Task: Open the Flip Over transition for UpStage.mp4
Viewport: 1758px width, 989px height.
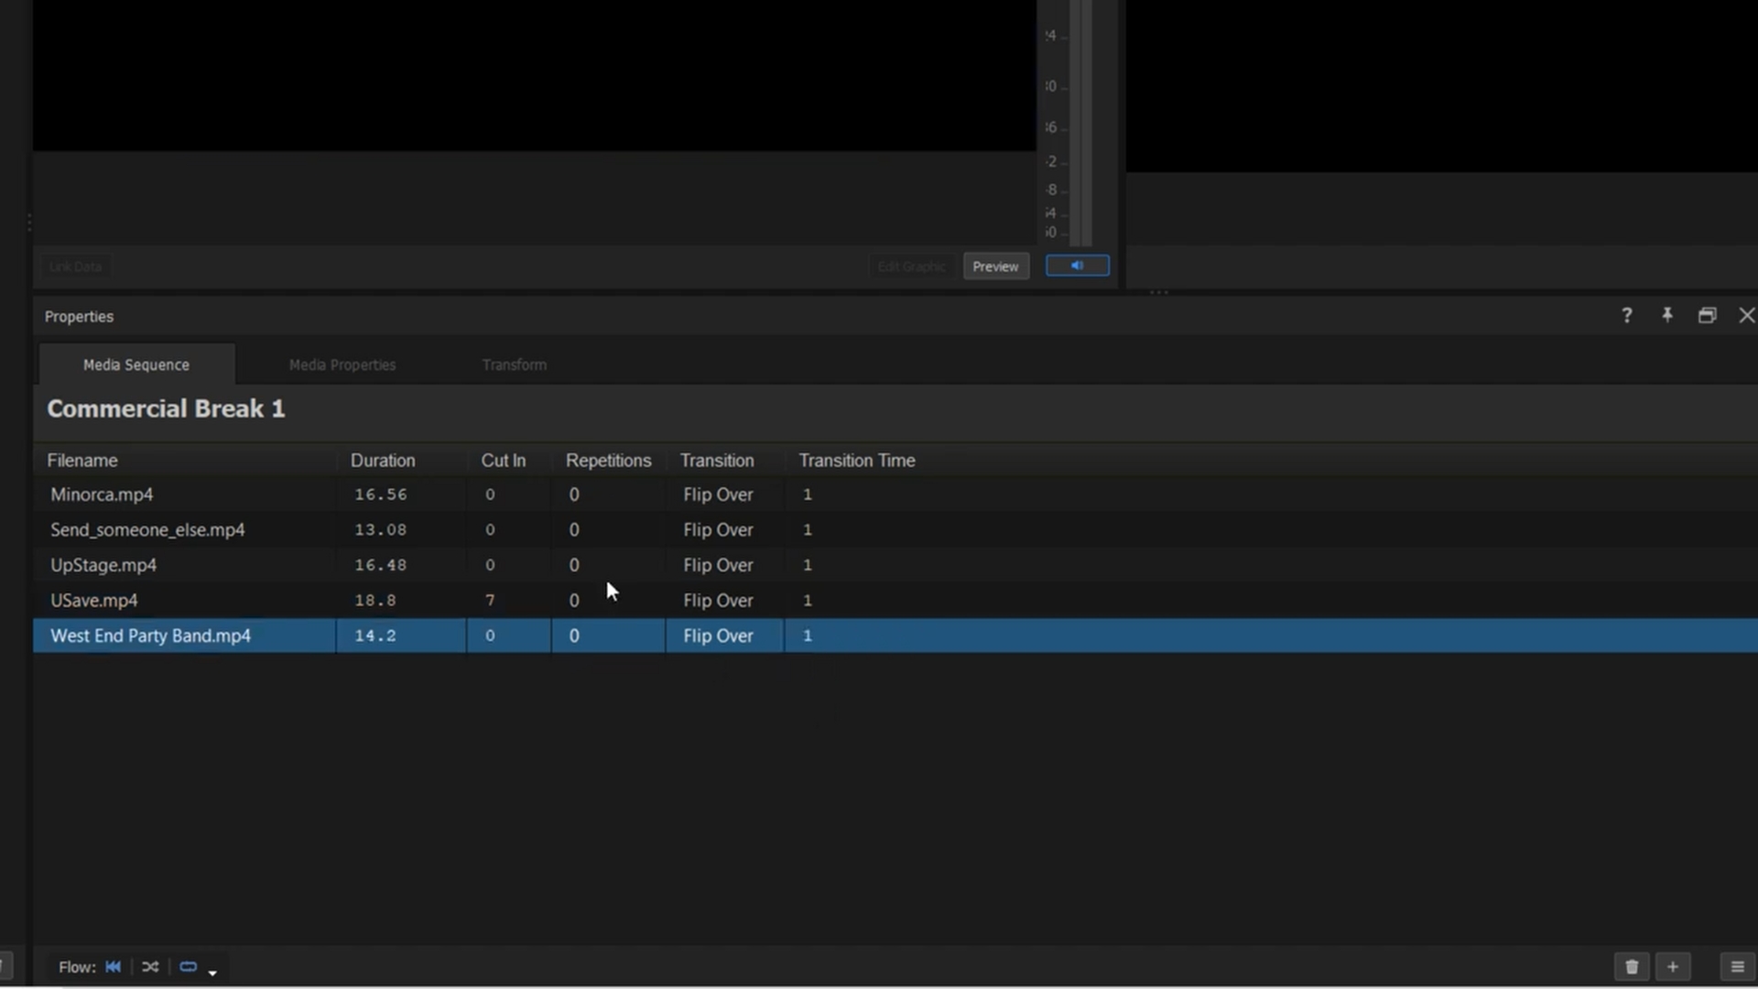Action: point(718,565)
